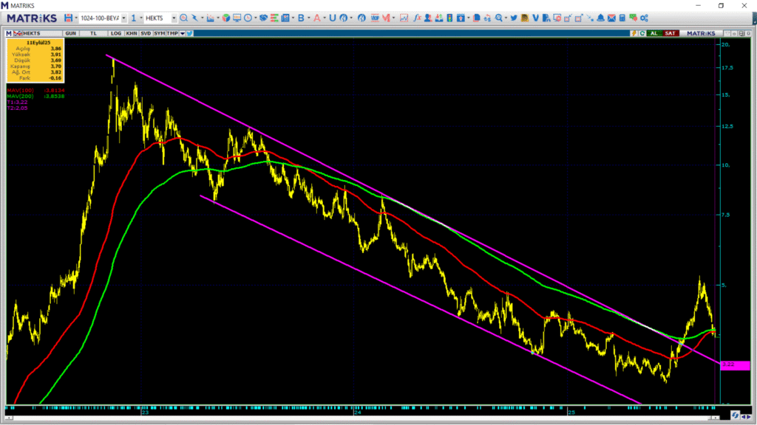
Task: Click the clock icon in toolbar
Action: tap(246, 18)
